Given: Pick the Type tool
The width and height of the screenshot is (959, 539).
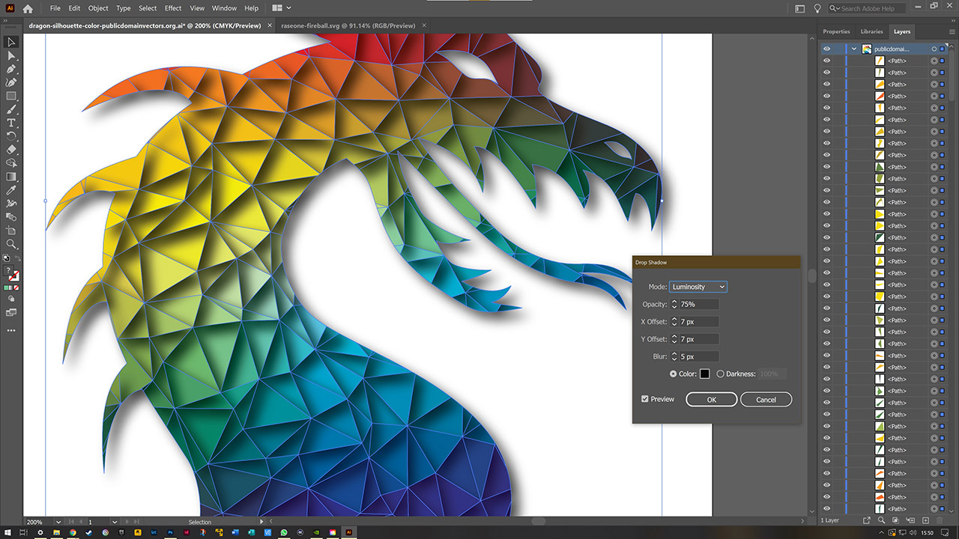Looking at the screenshot, I should pyautogui.click(x=11, y=122).
